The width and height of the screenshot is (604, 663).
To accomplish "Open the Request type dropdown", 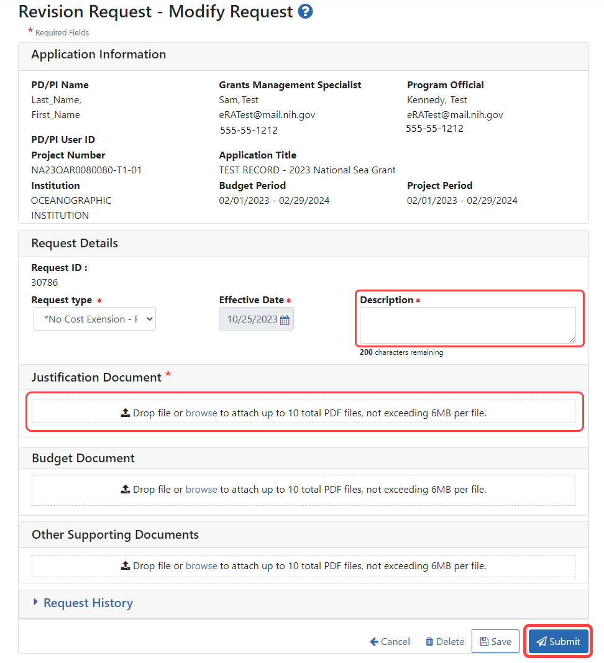I will point(94,319).
